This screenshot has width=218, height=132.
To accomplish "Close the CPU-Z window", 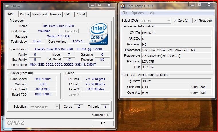I will point(109,5).
